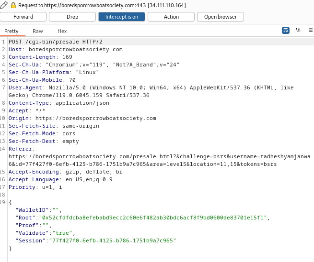Click the Open browser button
The image size is (314, 262).
click(220, 17)
